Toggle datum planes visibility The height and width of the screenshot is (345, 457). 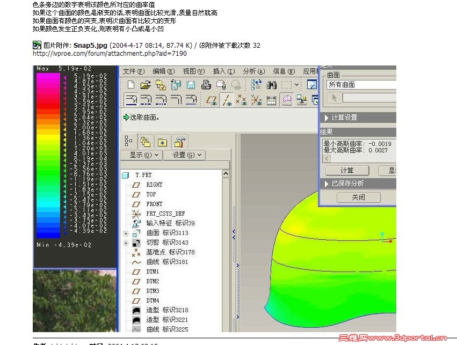click(x=212, y=100)
